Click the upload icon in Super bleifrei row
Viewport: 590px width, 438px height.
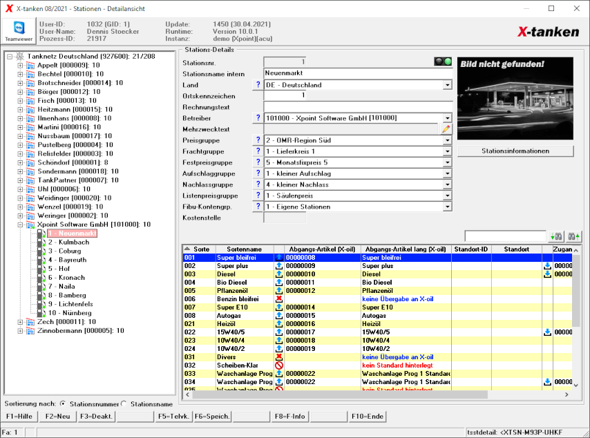(x=279, y=258)
